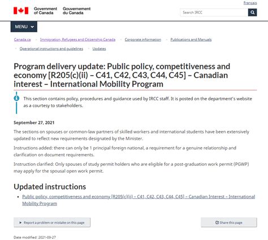Image resolution: width=268 pixels, height=240 pixels.
Task: Expand the MENU dropdown chevron
Action: (x=32, y=27)
